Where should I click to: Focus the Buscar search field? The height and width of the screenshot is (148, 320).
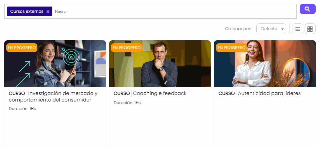175,11
